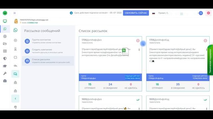This screenshot has height=119, width=213.
Task: Click next action date 17/06/2022 on first card
Action: point(132,78)
